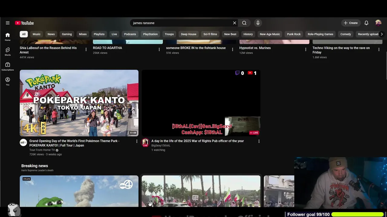Click the magnifying glass search button
This screenshot has width=387, height=217.
coord(244,23)
